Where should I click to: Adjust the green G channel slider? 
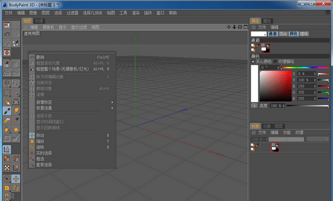[323, 93]
